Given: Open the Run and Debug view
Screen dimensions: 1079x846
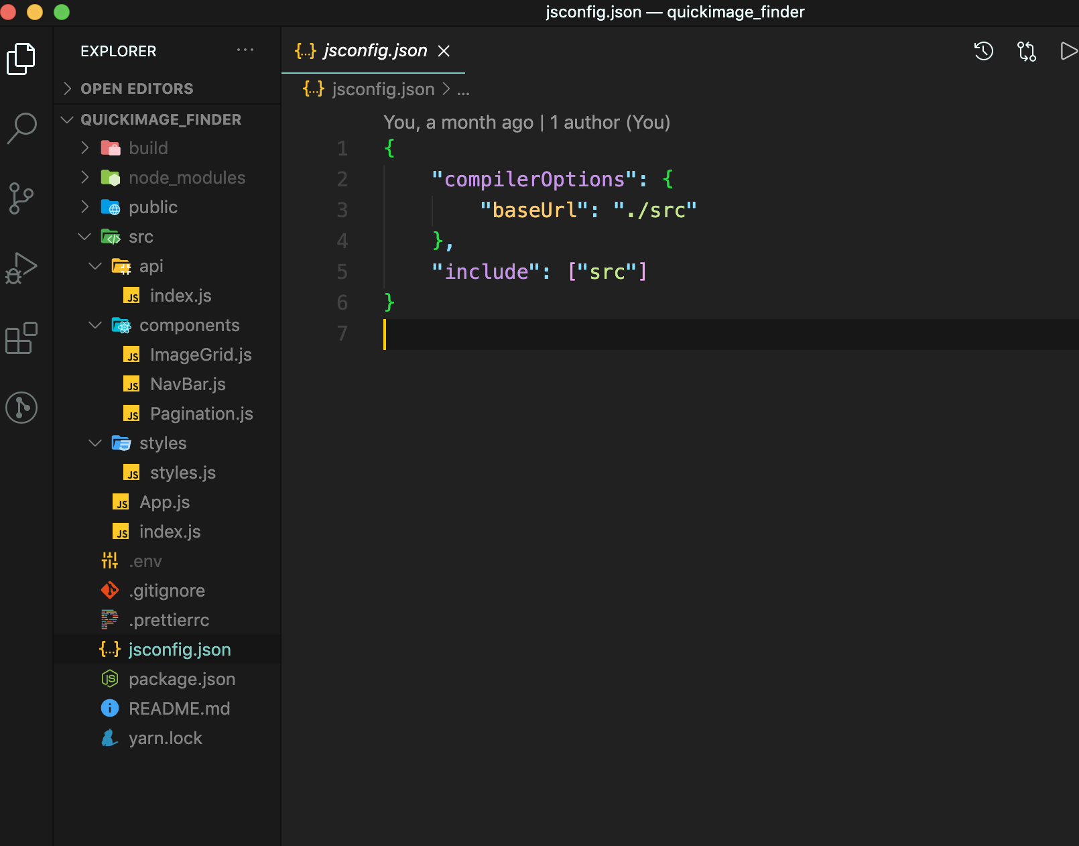Looking at the screenshot, I should click(x=23, y=267).
